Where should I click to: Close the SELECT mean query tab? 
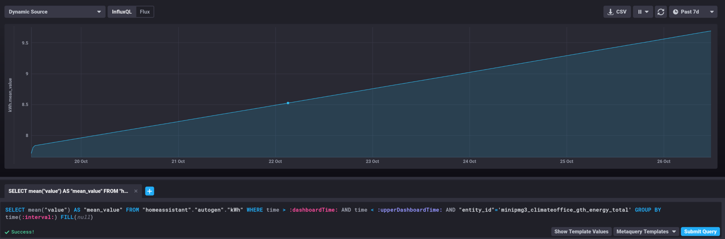(136, 191)
